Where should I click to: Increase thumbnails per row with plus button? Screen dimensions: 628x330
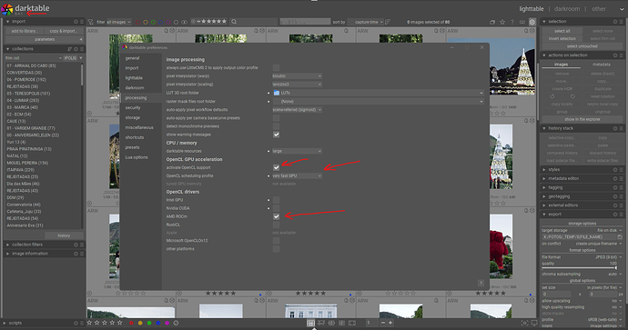tap(390, 323)
